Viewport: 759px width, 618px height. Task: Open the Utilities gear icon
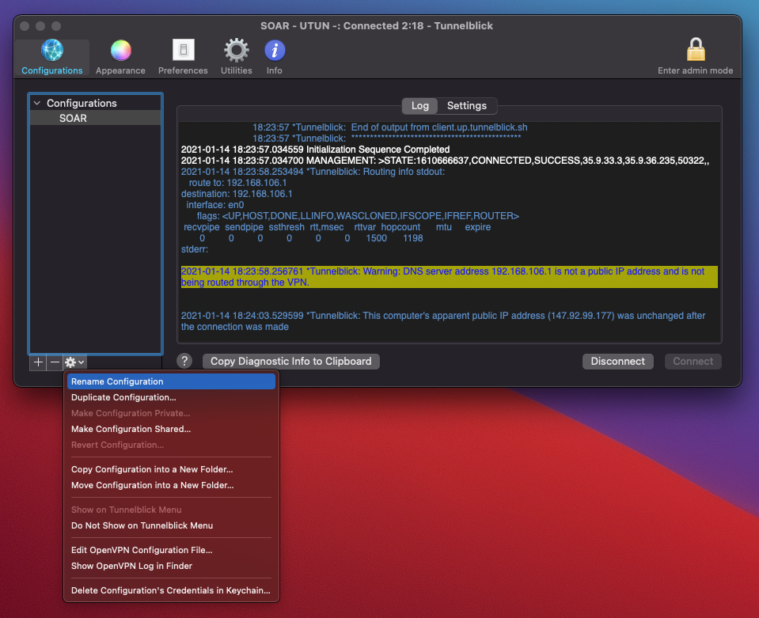[236, 51]
